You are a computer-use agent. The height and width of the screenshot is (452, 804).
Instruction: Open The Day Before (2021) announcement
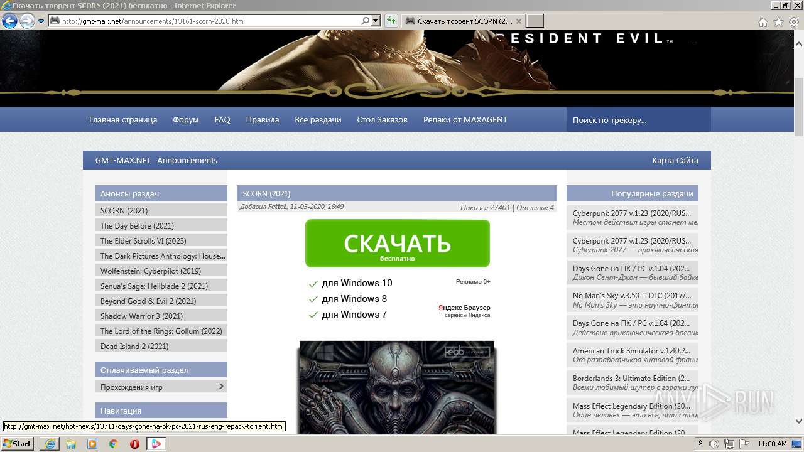pos(161,225)
